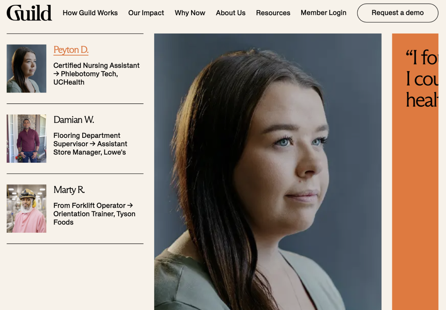Click the quote text beginning "I fo"
Screen dimensions: 446x310
[422, 79]
